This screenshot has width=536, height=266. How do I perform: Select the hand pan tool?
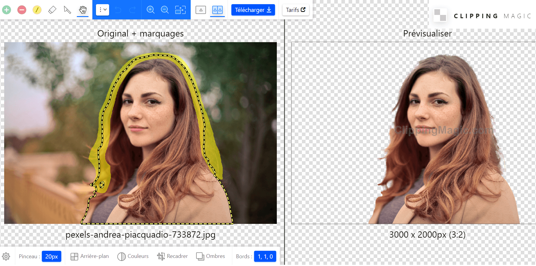pos(83,10)
